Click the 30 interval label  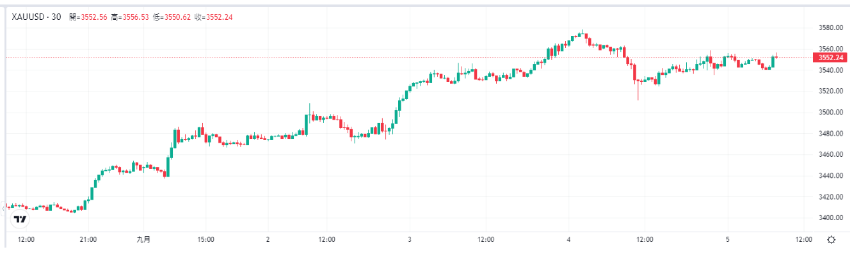coord(56,17)
